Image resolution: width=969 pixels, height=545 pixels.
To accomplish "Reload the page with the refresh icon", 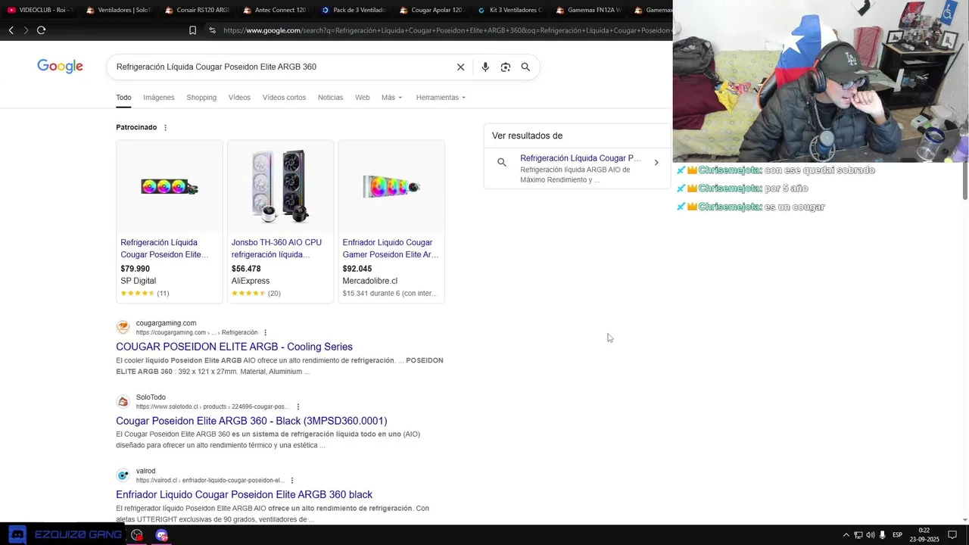I will coord(41,30).
